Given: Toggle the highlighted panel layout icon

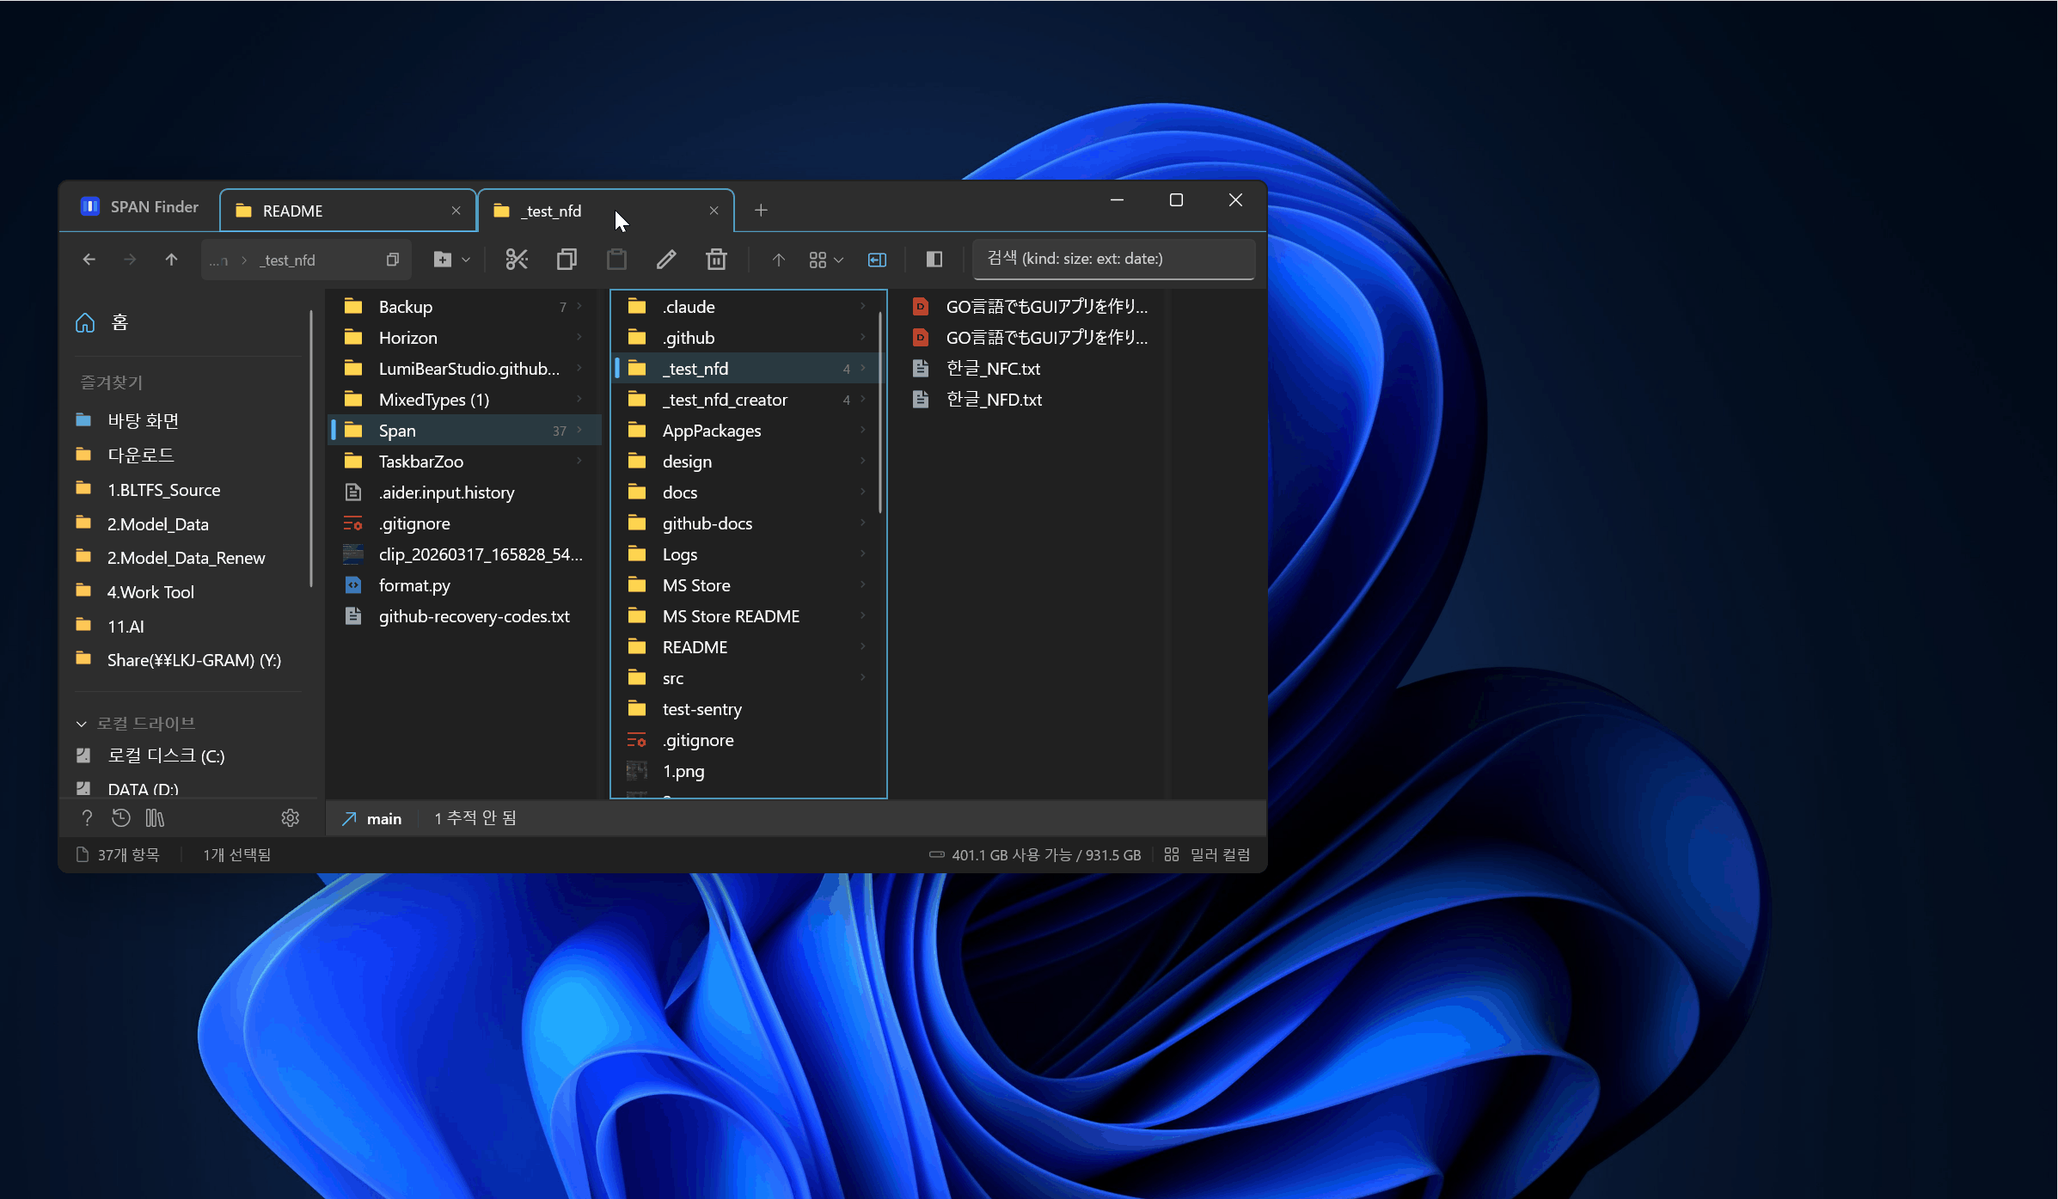Looking at the screenshot, I should point(877,260).
